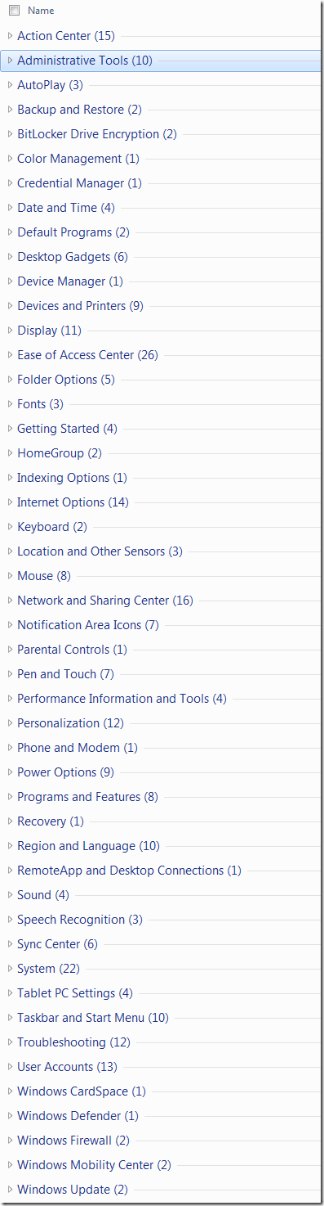Click the Name column header
The image size is (324, 1206).
pyautogui.click(x=41, y=11)
